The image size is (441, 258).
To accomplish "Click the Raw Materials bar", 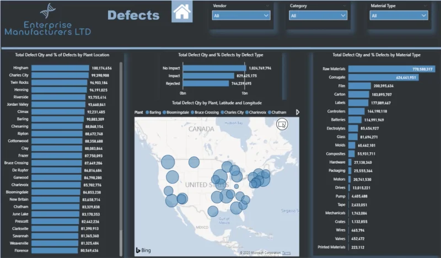I will pos(392,69).
